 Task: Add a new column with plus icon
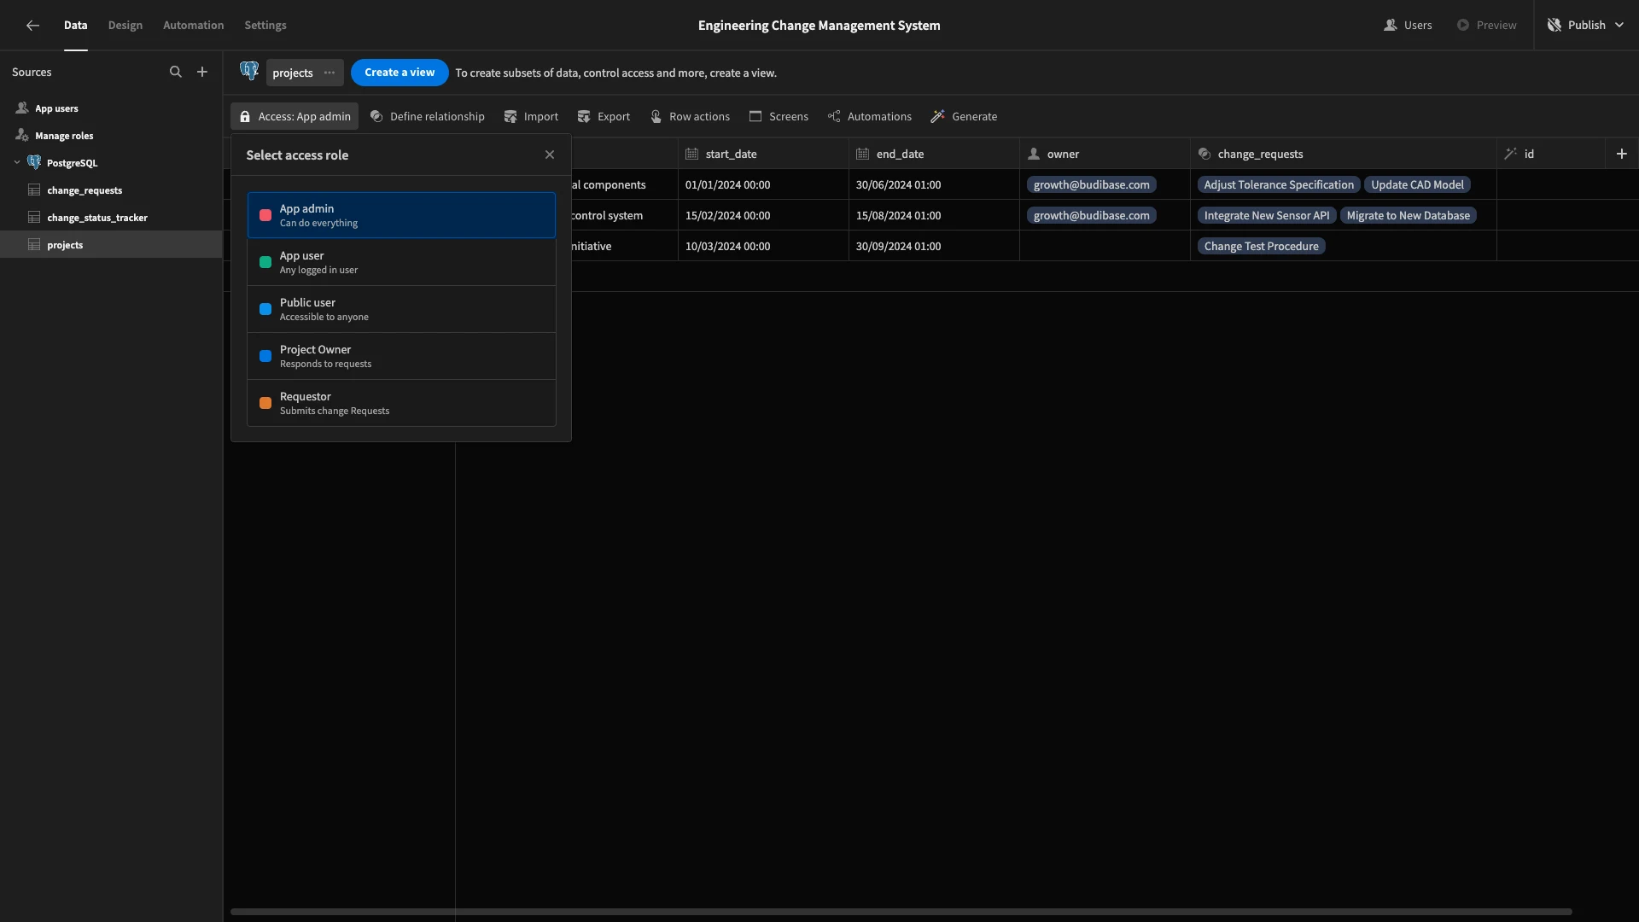(1622, 154)
